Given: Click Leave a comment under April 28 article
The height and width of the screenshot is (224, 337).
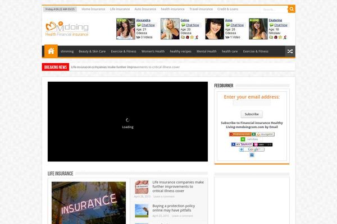Looking at the screenshot, I should [164, 197].
